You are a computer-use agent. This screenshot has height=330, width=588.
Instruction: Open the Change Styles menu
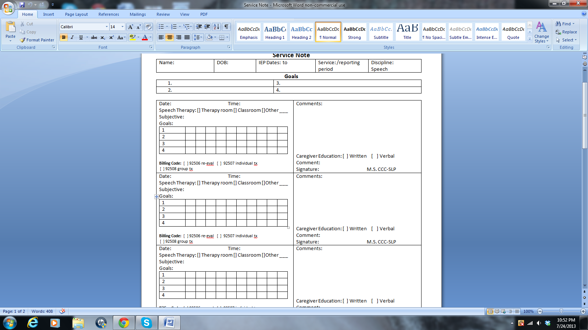542,32
